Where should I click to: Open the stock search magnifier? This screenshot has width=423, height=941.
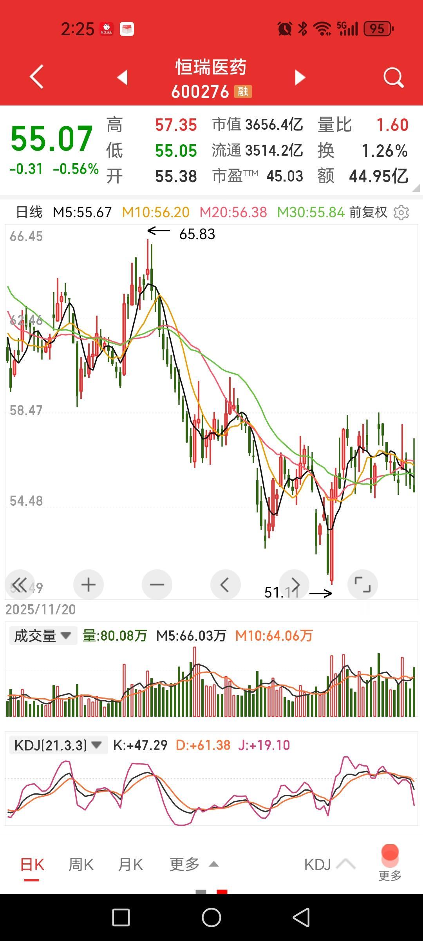click(393, 77)
